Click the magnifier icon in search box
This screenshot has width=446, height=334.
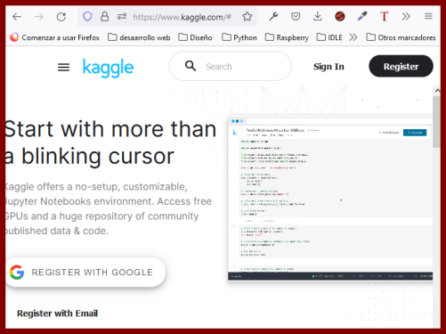pos(191,66)
